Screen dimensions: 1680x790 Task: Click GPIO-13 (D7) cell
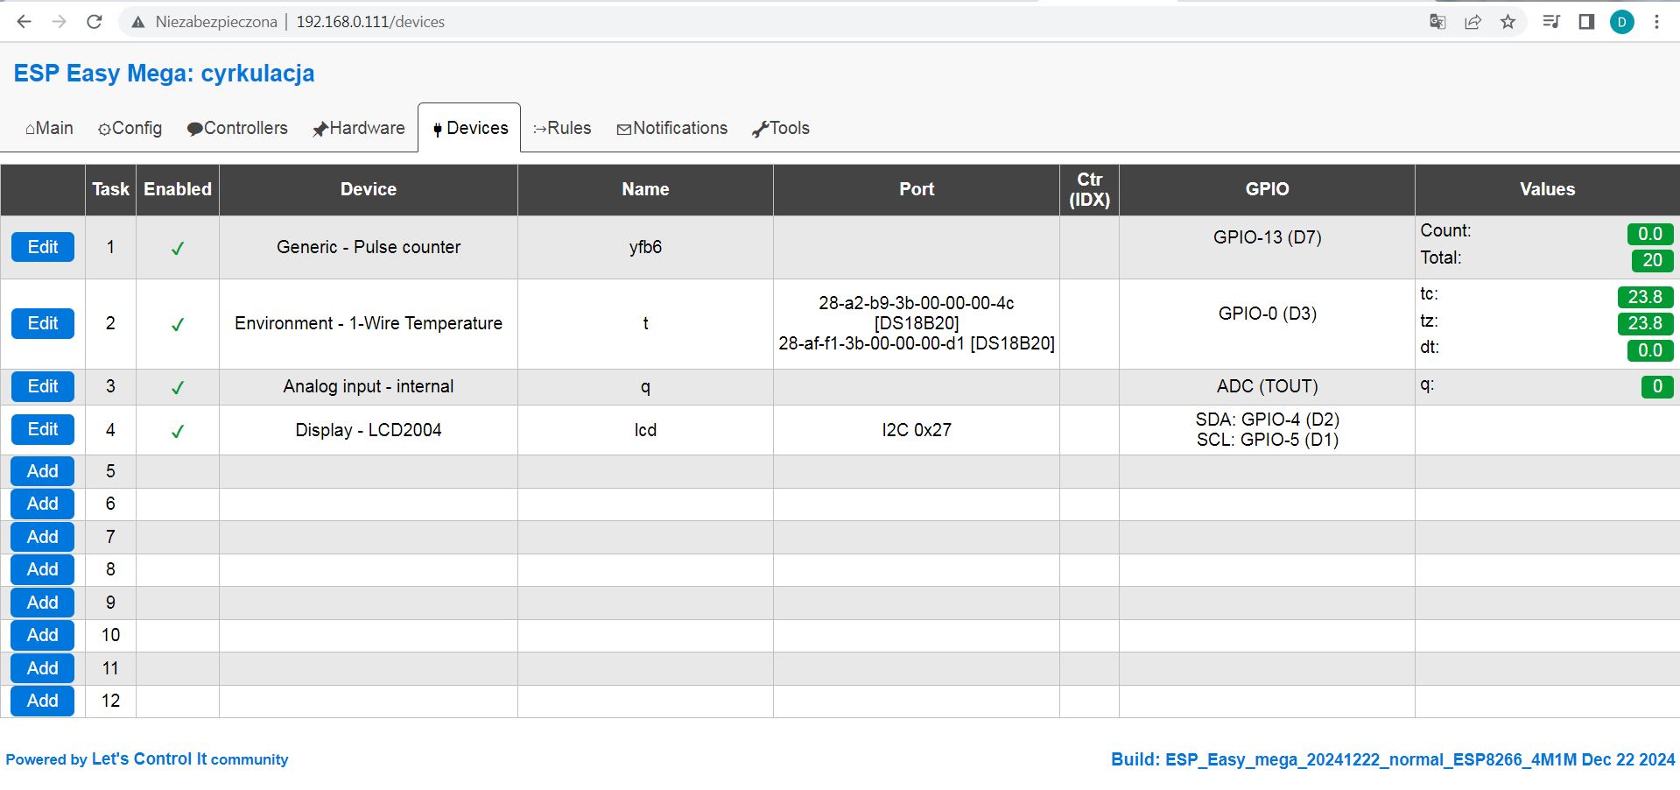pyautogui.click(x=1267, y=247)
